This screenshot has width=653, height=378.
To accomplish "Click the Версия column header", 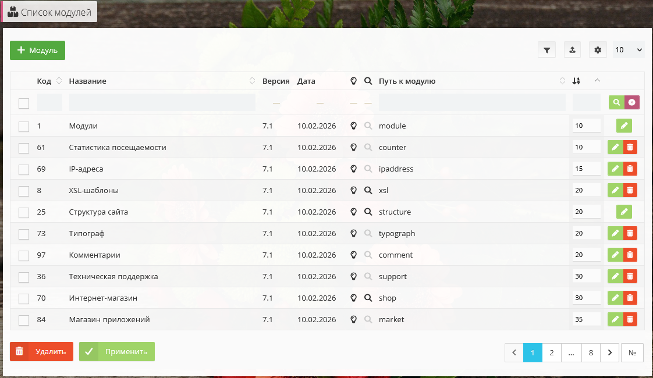I will tap(276, 81).
